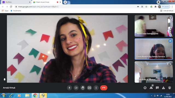This screenshot has height=98, width=175.
Task: Open File Explorer from the taskbar
Action: click(x=27, y=96)
